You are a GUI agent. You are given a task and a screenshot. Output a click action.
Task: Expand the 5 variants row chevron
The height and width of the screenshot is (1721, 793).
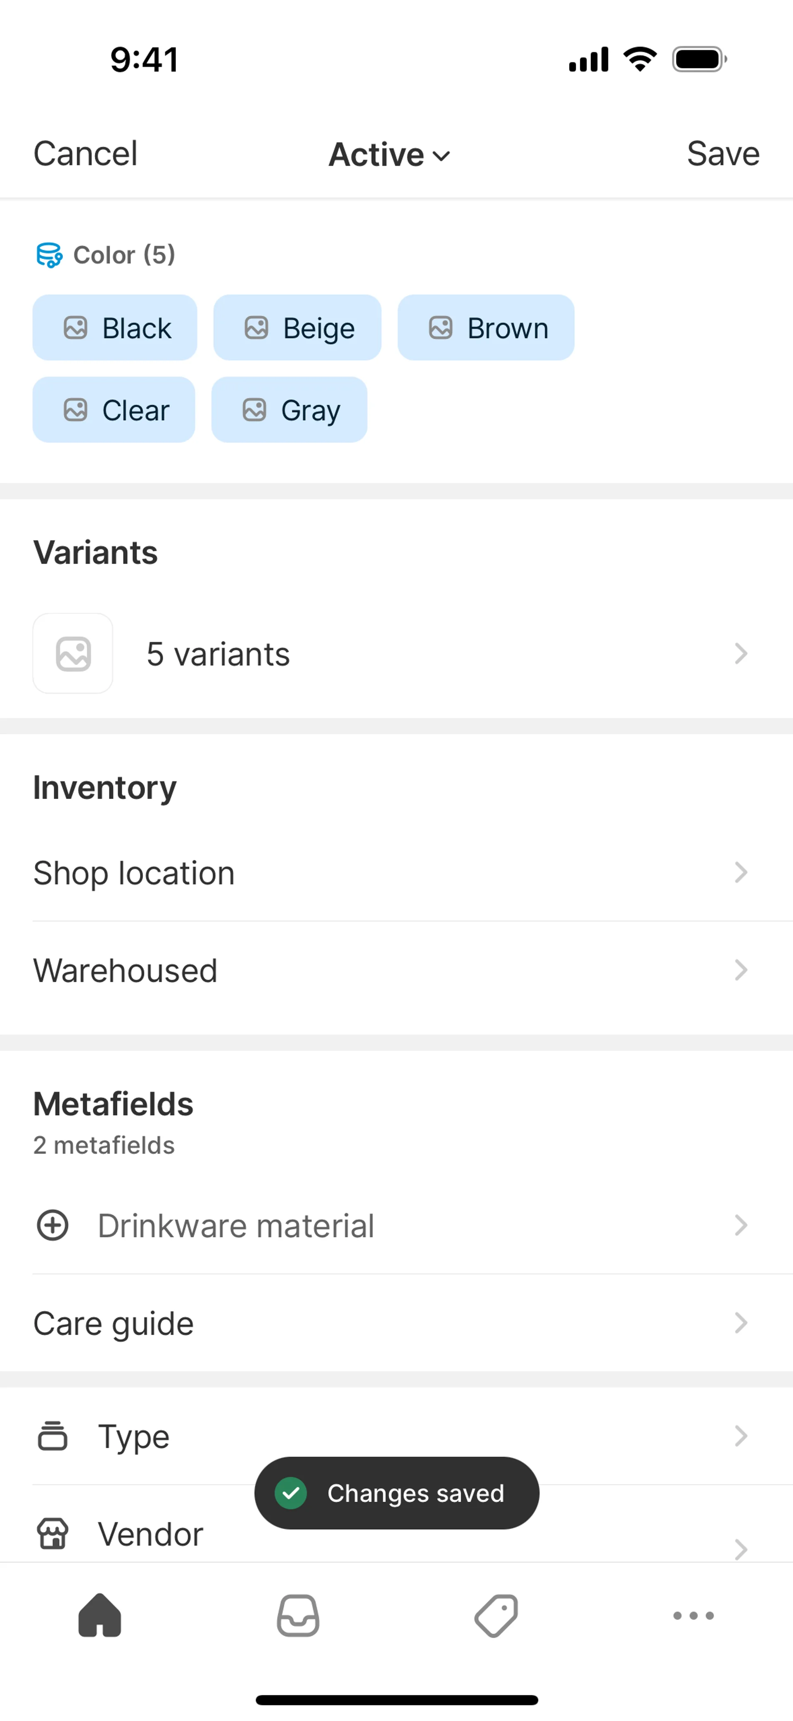point(740,653)
